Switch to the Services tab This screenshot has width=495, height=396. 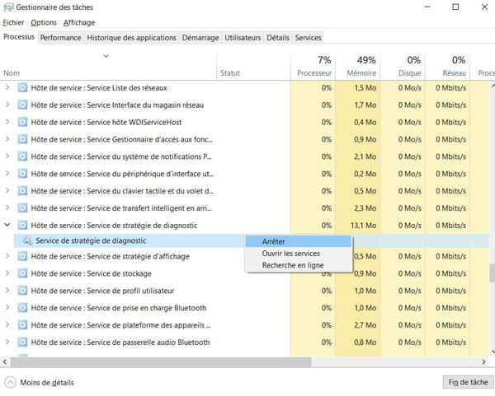coord(308,38)
